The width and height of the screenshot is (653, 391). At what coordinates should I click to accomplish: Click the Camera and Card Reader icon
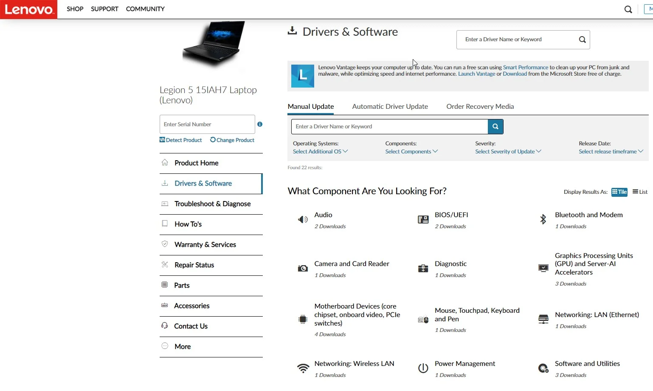(x=303, y=269)
